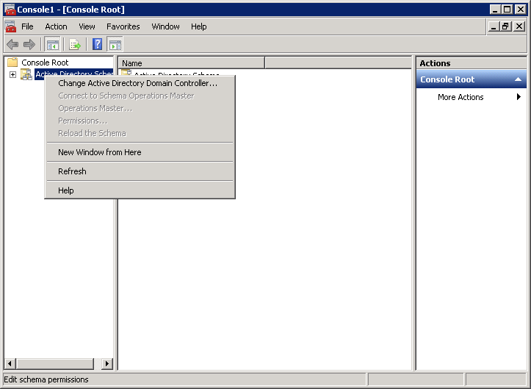Choose Reload the Schema

pos(140,133)
